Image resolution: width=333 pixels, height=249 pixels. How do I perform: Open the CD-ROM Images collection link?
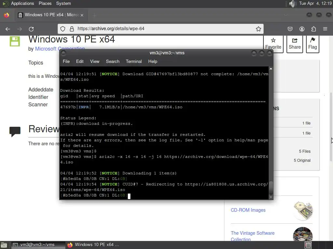[x=248, y=210]
